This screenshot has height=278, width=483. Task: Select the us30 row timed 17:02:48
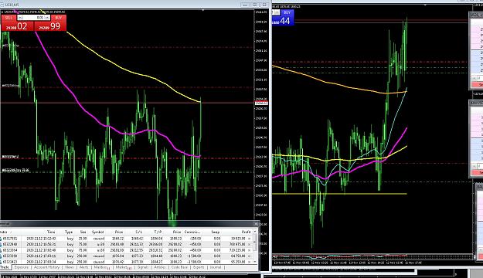pyautogui.click(x=126, y=250)
